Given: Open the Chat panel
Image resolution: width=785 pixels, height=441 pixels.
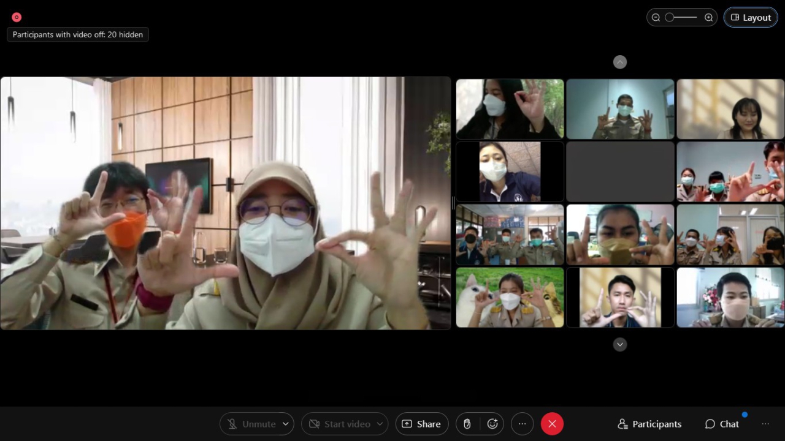Looking at the screenshot, I should coord(722,424).
